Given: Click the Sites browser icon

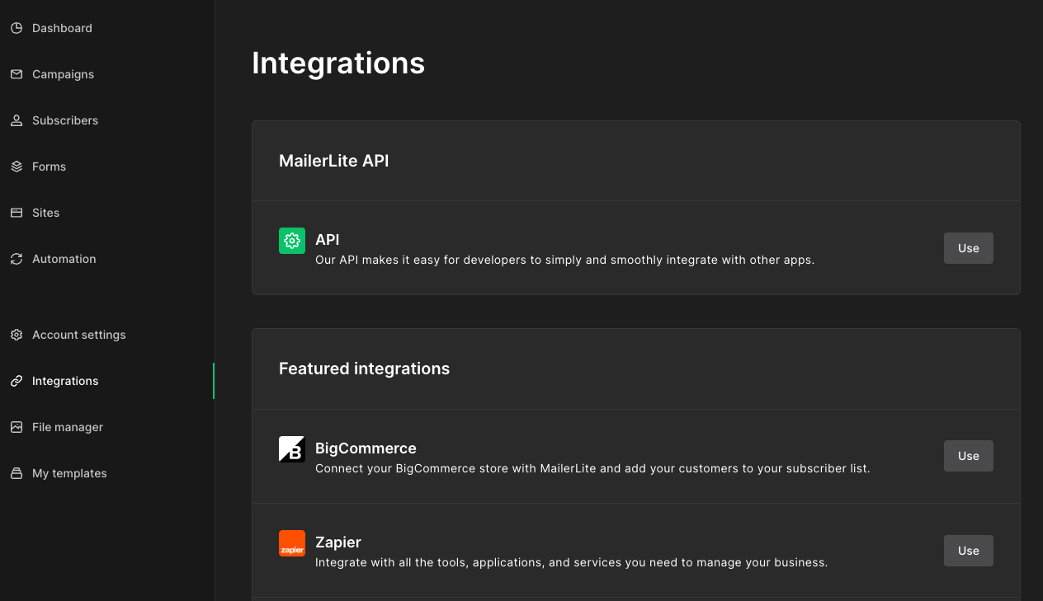Looking at the screenshot, I should tap(17, 213).
